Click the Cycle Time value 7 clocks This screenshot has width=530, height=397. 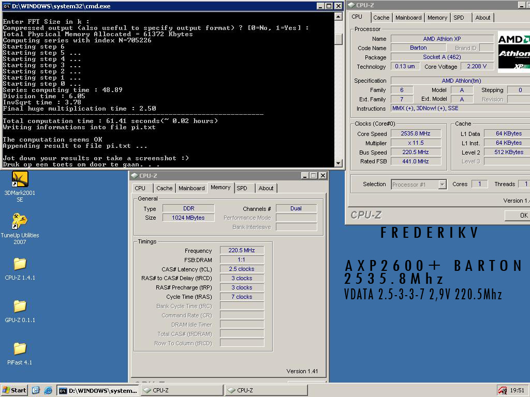click(x=242, y=297)
